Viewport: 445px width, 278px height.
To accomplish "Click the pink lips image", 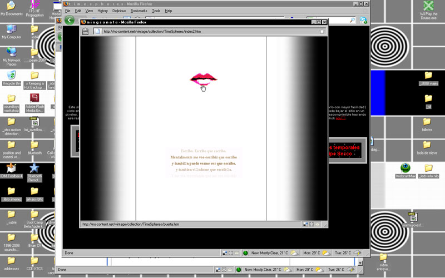I will tap(204, 79).
